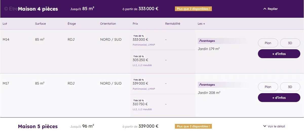Open the 3D view for lot M14
The width and height of the screenshot is (304, 137).
[290, 43]
